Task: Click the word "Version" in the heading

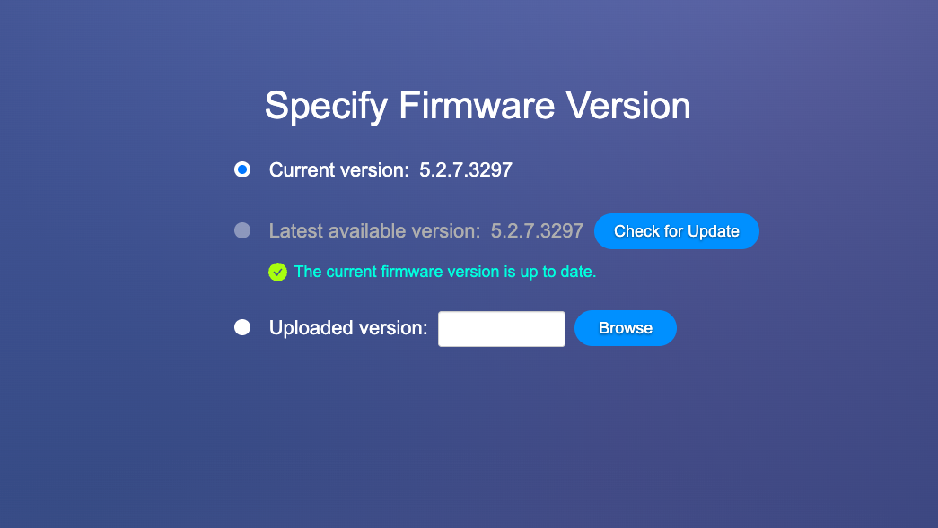Action: (628, 106)
